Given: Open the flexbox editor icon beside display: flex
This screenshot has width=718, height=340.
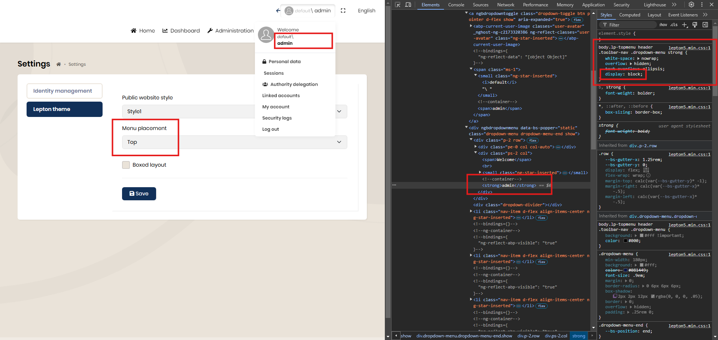Looking at the screenshot, I should coord(646,170).
